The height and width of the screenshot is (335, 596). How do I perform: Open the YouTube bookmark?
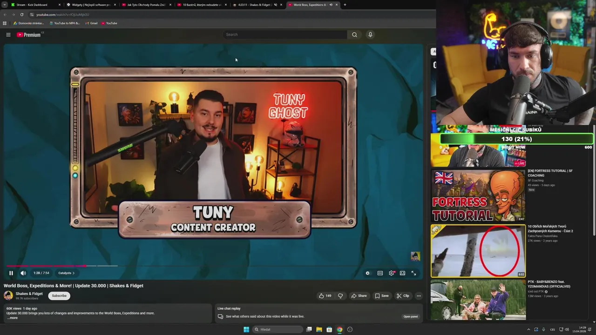pyautogui.click(x=109, y=23)
